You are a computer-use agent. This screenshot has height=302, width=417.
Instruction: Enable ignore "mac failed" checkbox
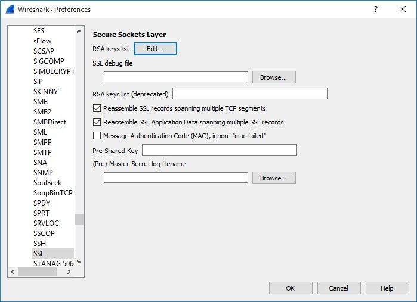tap(97, 136)
